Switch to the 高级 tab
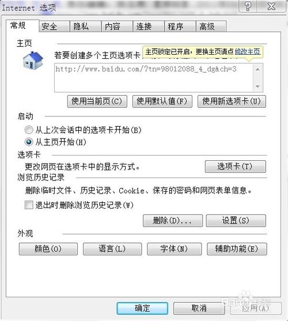 [211, 27]
